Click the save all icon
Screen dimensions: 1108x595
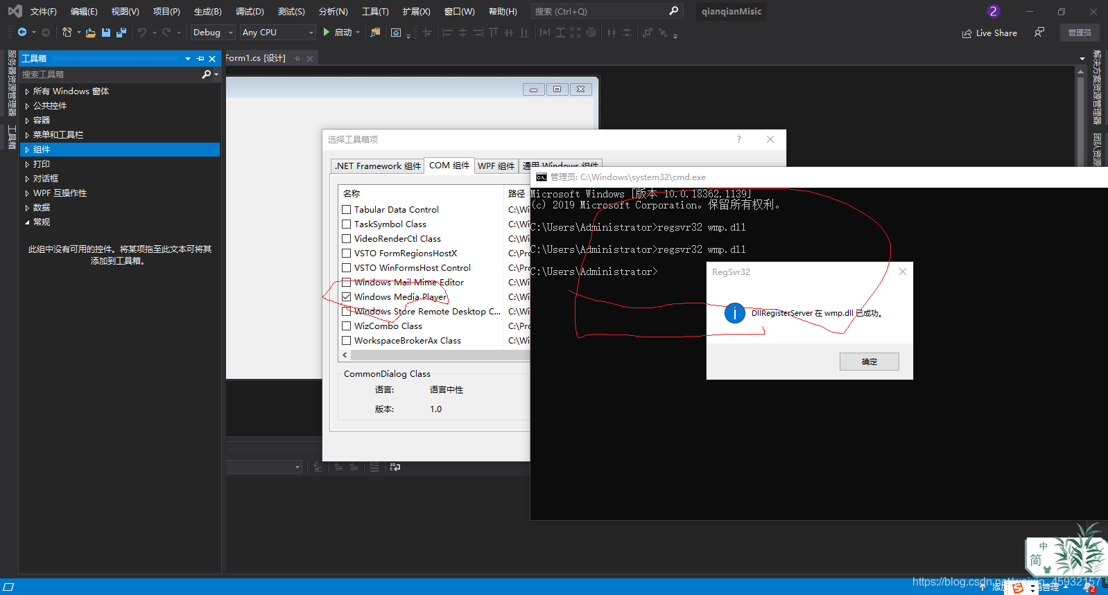point(121,33)
